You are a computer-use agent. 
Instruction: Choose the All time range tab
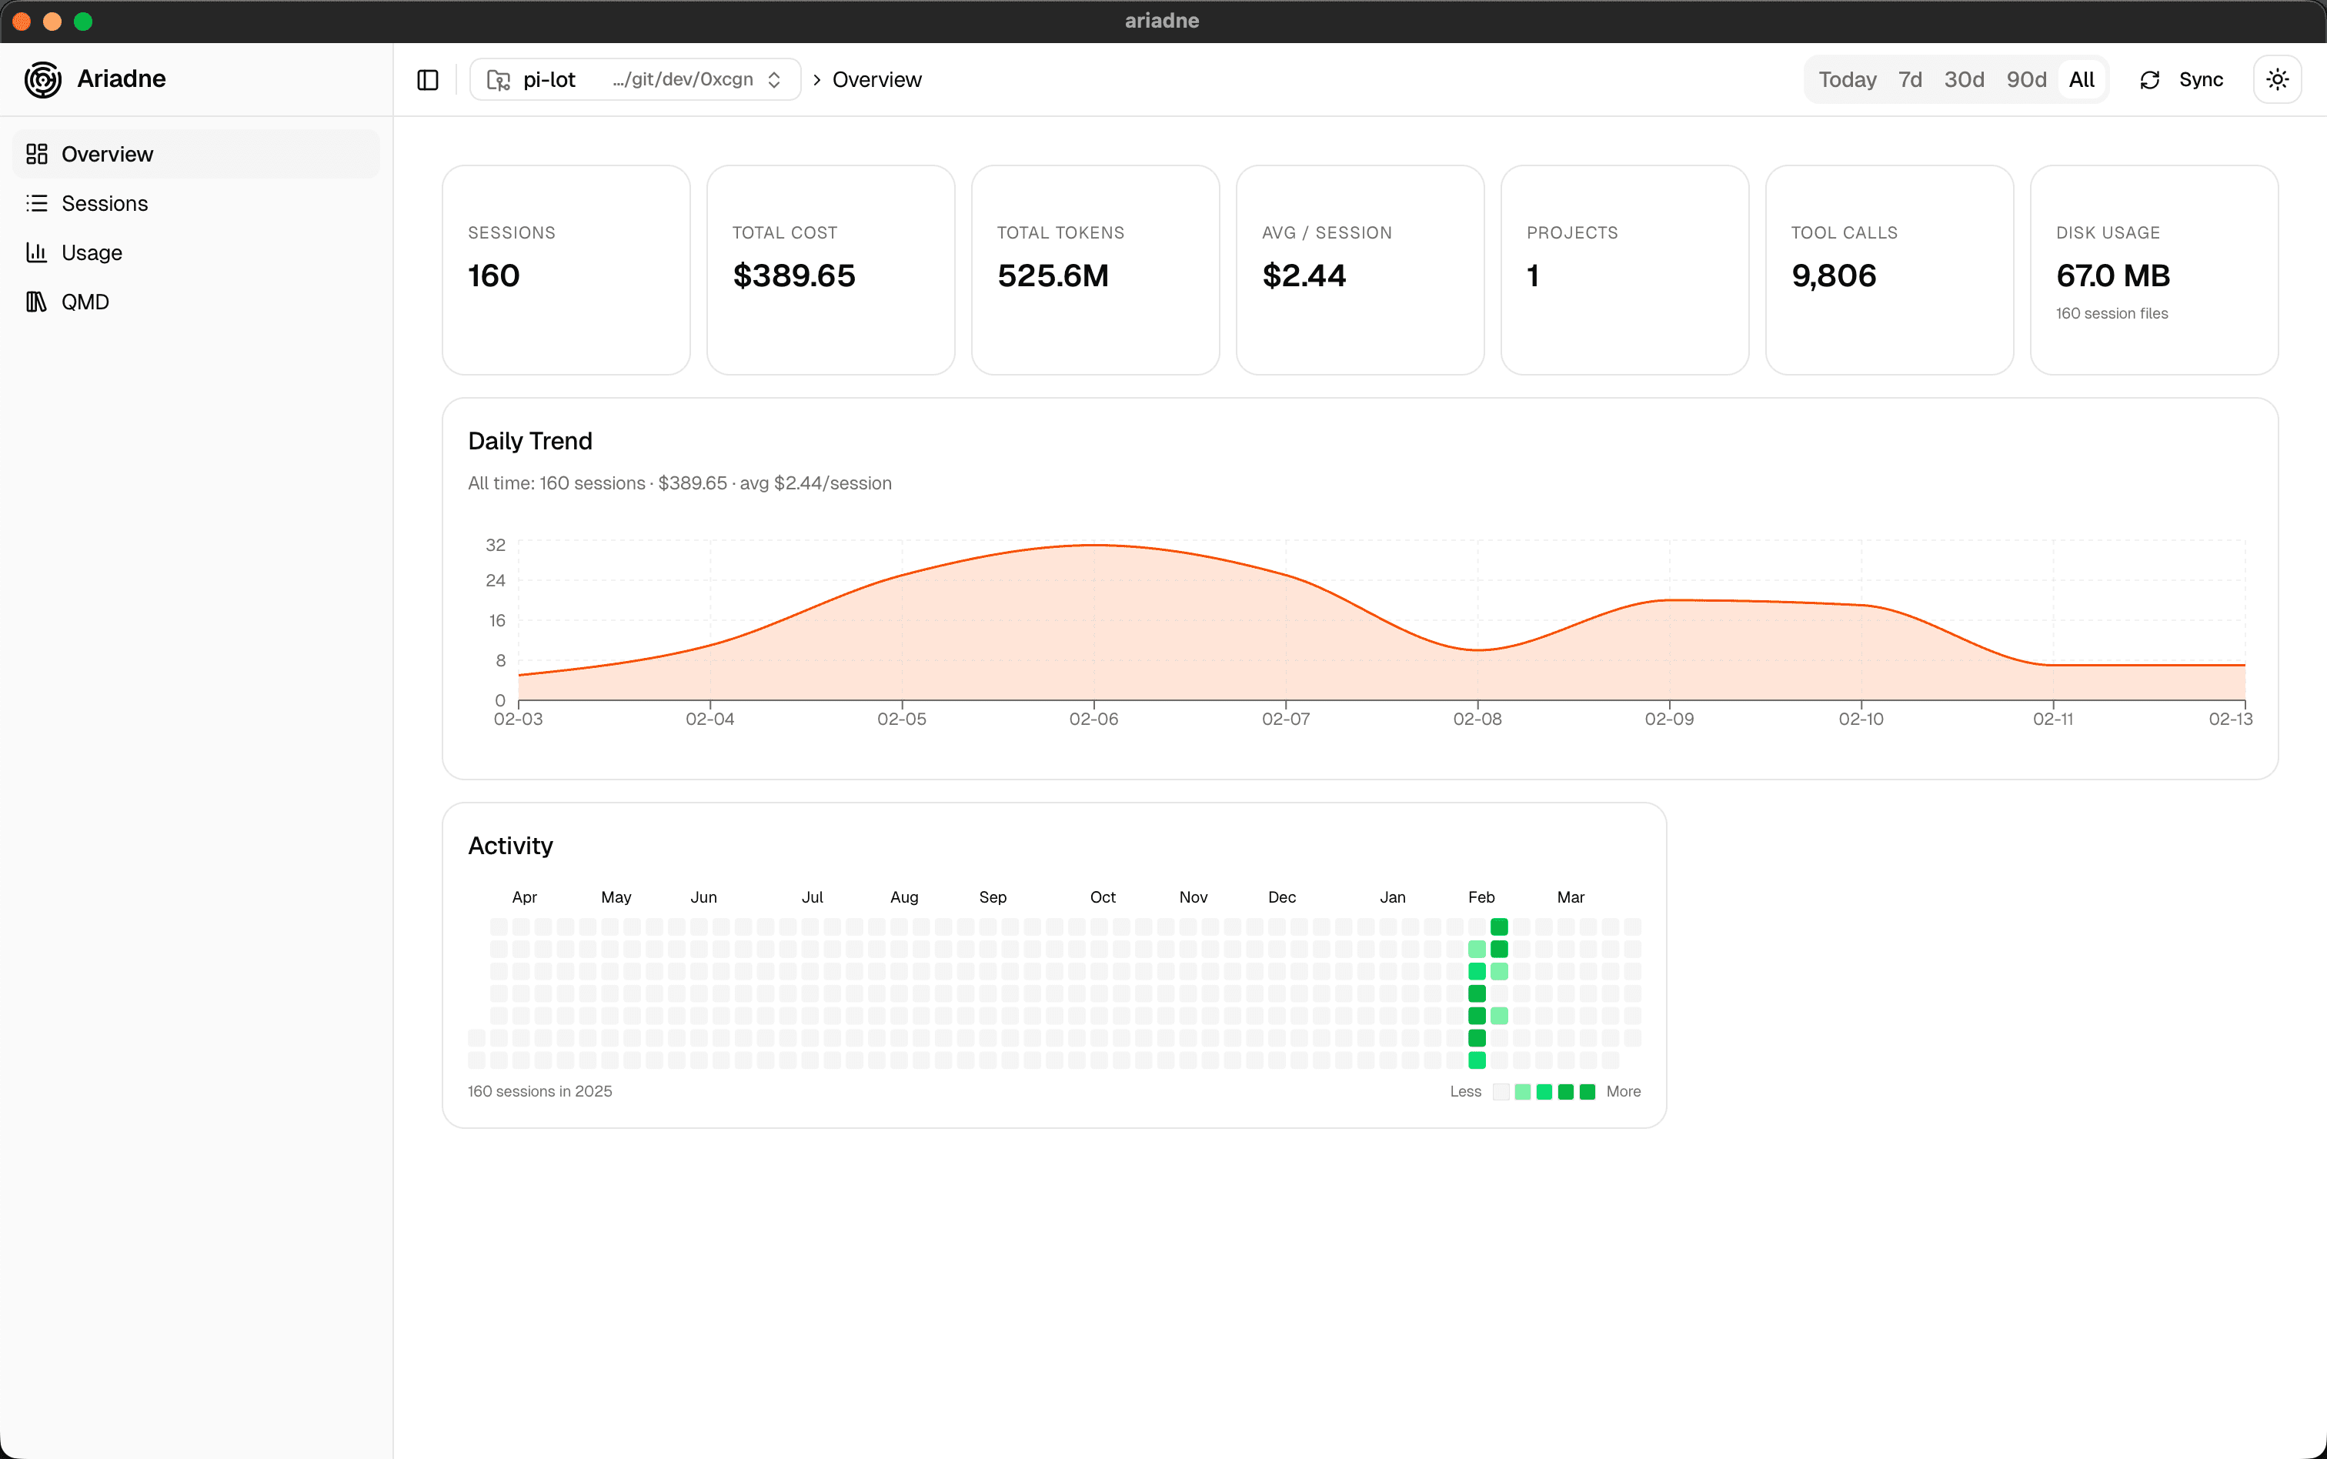[x=2081, y=80]
